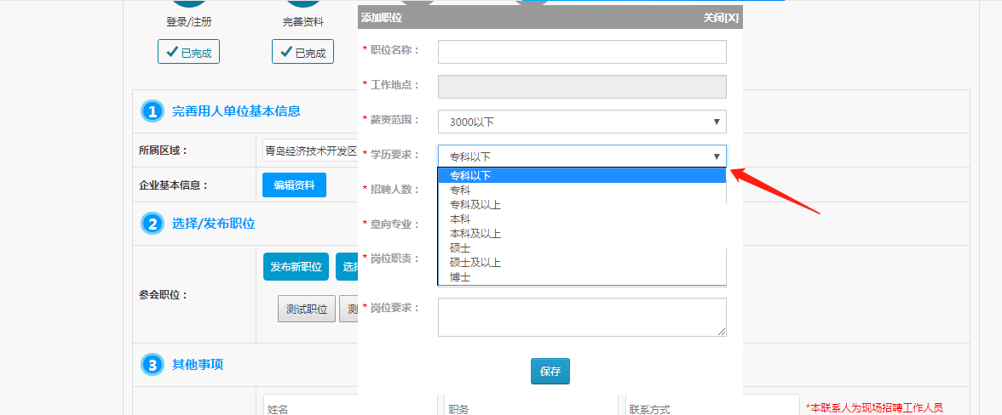Select '博士' education option
Screen dimensions: 1002x415
pos(460,277)
